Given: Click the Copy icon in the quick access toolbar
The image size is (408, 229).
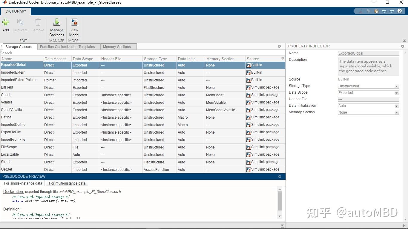Looking at the screenshot, I should (x=369, y=11).
